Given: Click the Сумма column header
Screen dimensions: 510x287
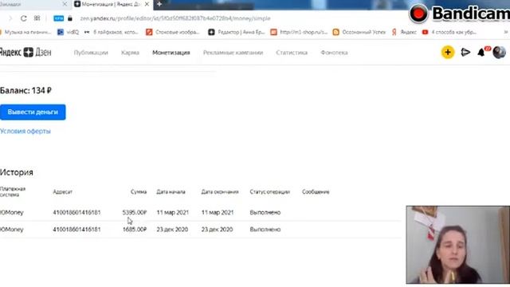Looking at the screenshot, I should click(139, 192).
